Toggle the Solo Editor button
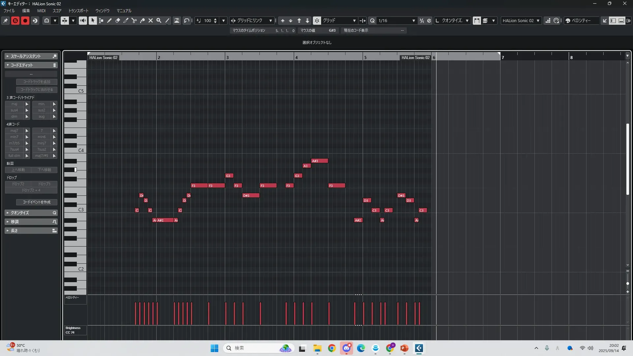Viewport: 633px width, 356px height. tap(15, 21)
